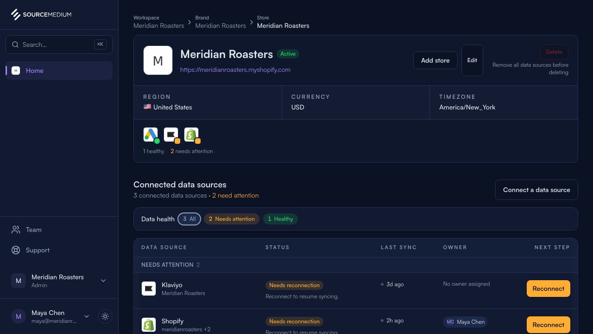Click the America/New_York timezone value

467,107
